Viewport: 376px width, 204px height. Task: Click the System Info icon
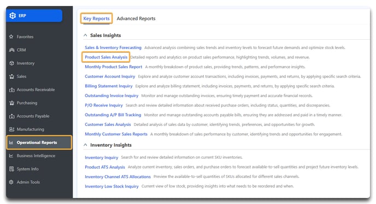[11, 169]
